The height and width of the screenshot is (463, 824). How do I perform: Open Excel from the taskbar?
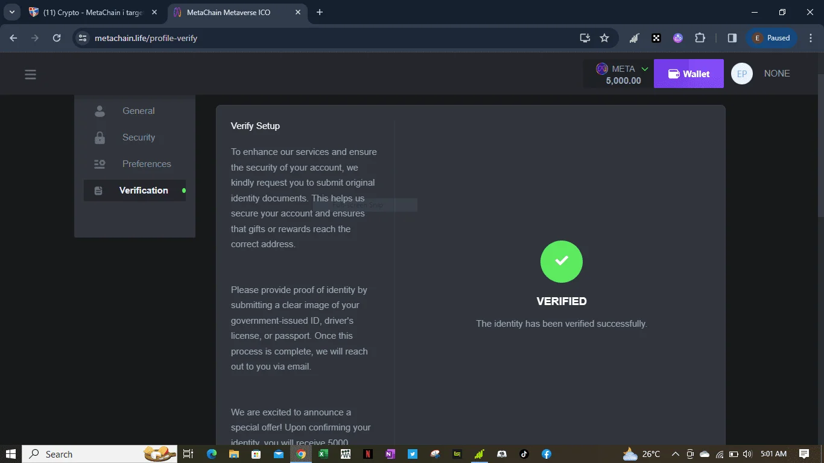coord(323,454)
